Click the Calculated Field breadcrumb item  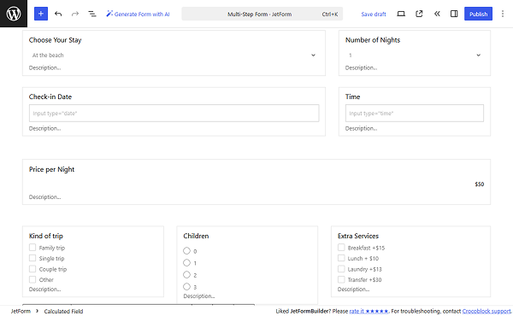point(63,312)
